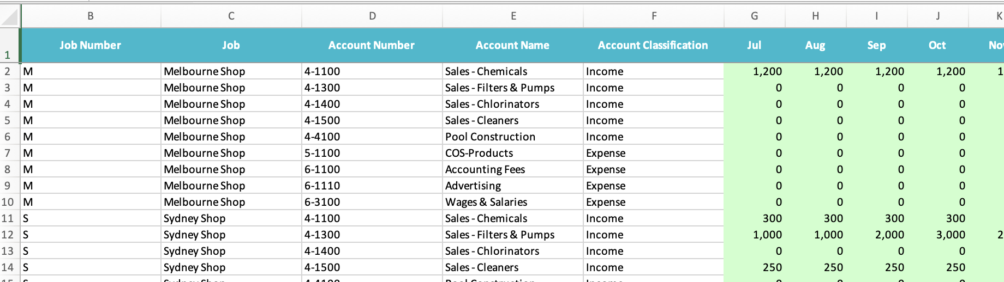The height and width of the screenshot is (282, 1004).
Task: Select the Melbourne Shop cell in row 2
Action: [x=231, y=71]
